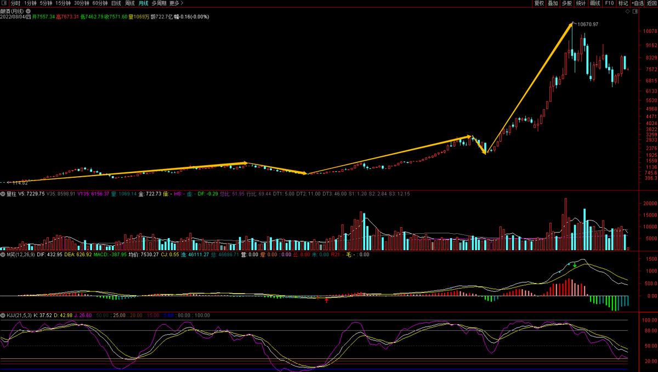Open the 量柱 volume indicator dropdown
Image resolution: width=658 pixels, height=372 pixels.
(x=3, y=194)
